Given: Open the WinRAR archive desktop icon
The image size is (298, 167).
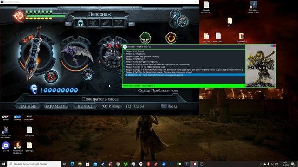Looking at the screenshot, I should [242, 38].
